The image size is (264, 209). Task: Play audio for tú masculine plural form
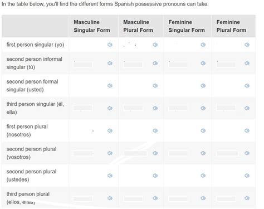coord(155,63)
